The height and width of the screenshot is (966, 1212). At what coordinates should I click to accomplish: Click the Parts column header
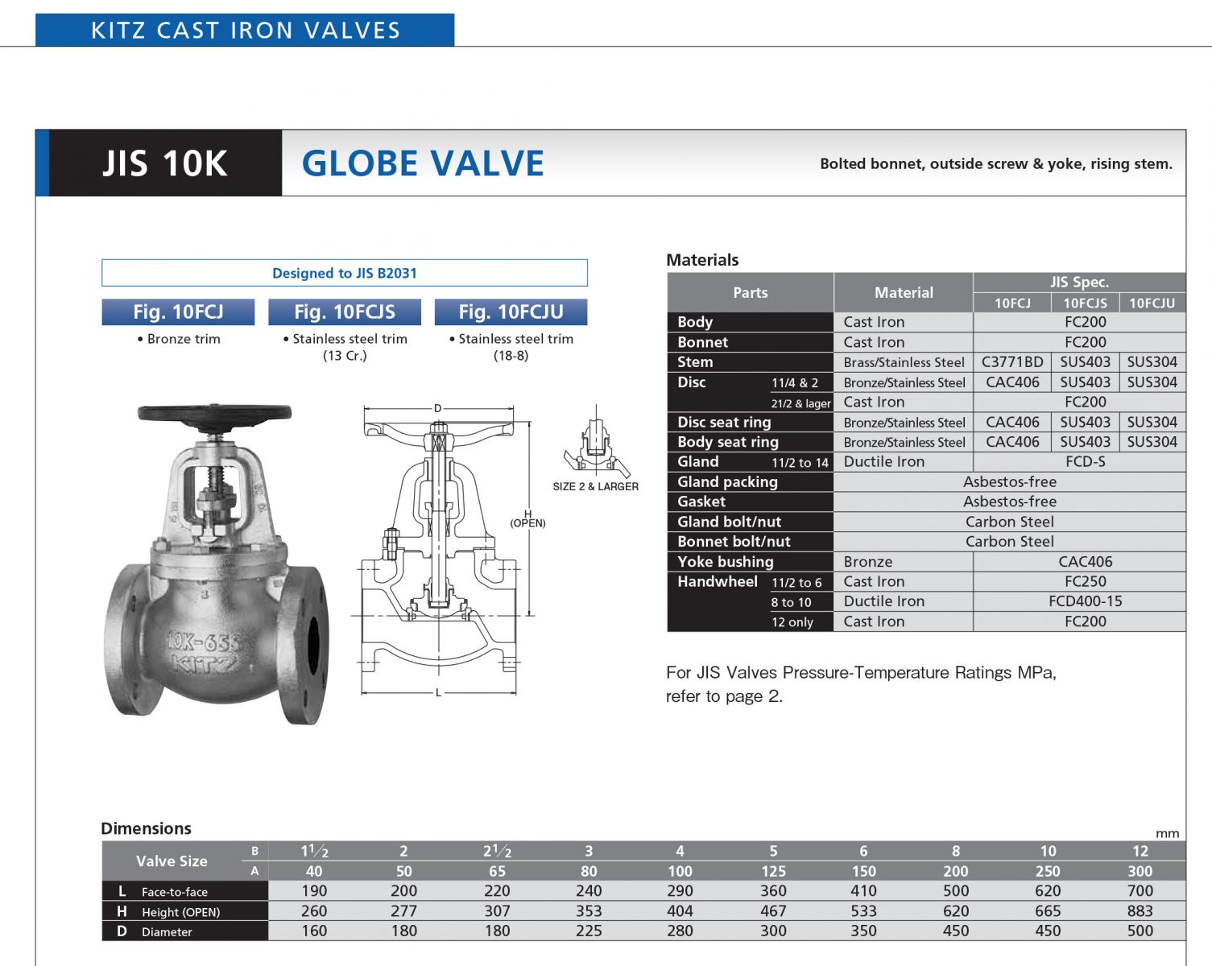coord(750,292)
